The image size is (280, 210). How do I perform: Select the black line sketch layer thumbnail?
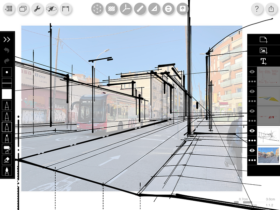pos(268,136)
